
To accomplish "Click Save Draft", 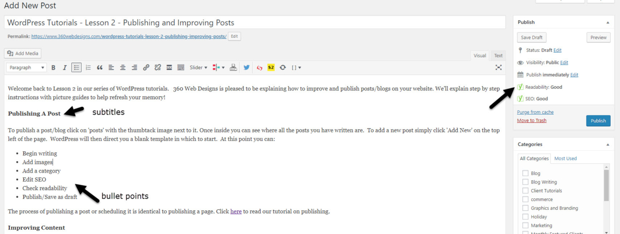I will 532,37.
